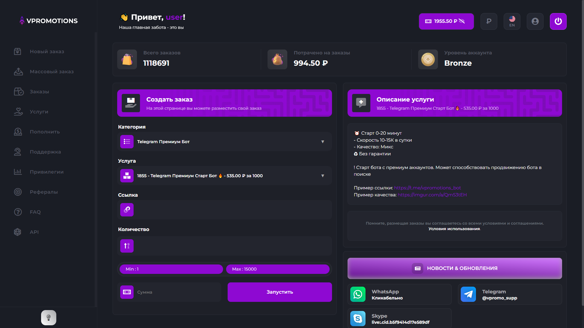Click the Create order package icon

click(x=131, y=103)
